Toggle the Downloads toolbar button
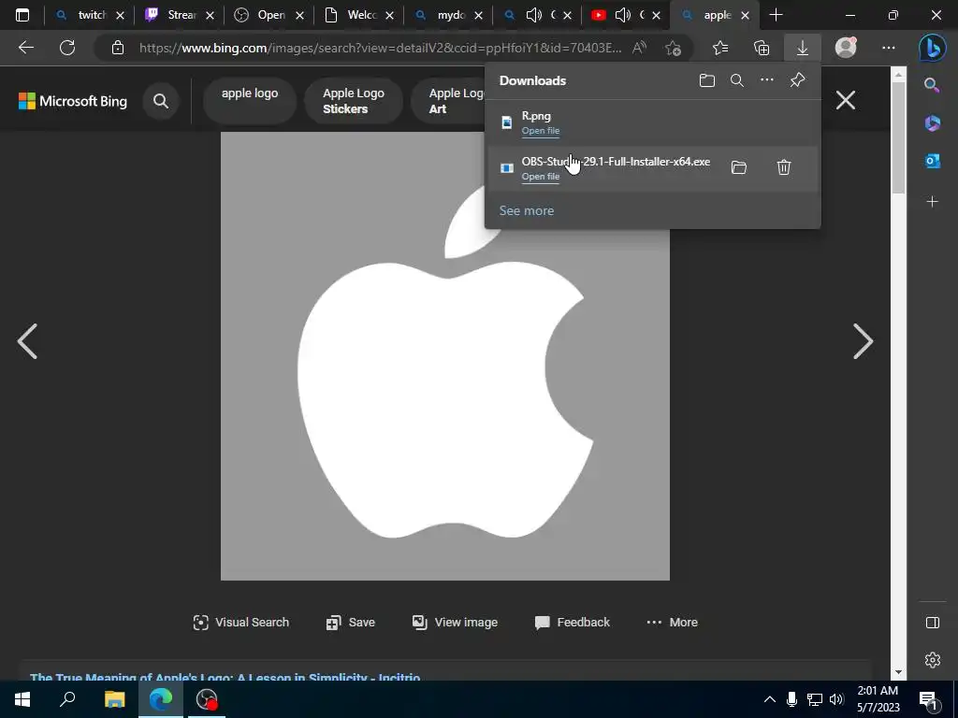958x718 pixels. pyautogui.click(x=802, y=48)
